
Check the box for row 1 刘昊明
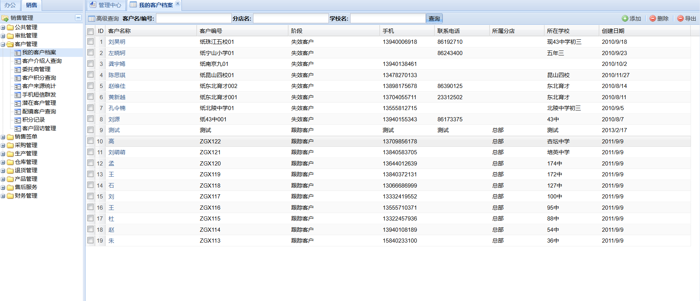pyautogui.click(x=90, y=42)
